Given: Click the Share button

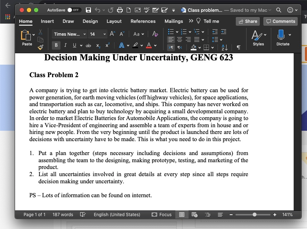Looking at the screenshot, I should [248, 21].
